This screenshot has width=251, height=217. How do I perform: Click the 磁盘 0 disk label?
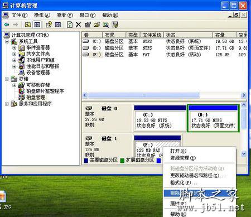click(x=109, y=108)
